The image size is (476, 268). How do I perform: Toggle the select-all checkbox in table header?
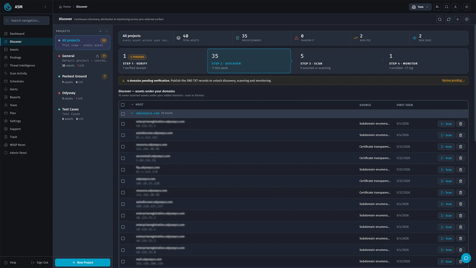(x=123, y=105)
